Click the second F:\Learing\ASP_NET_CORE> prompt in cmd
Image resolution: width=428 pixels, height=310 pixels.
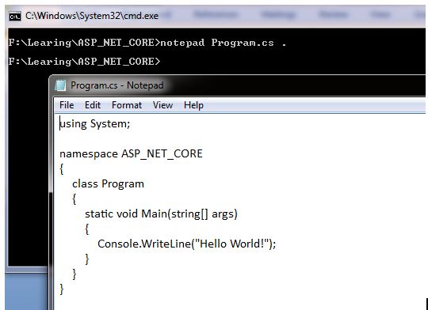(84, 62)
